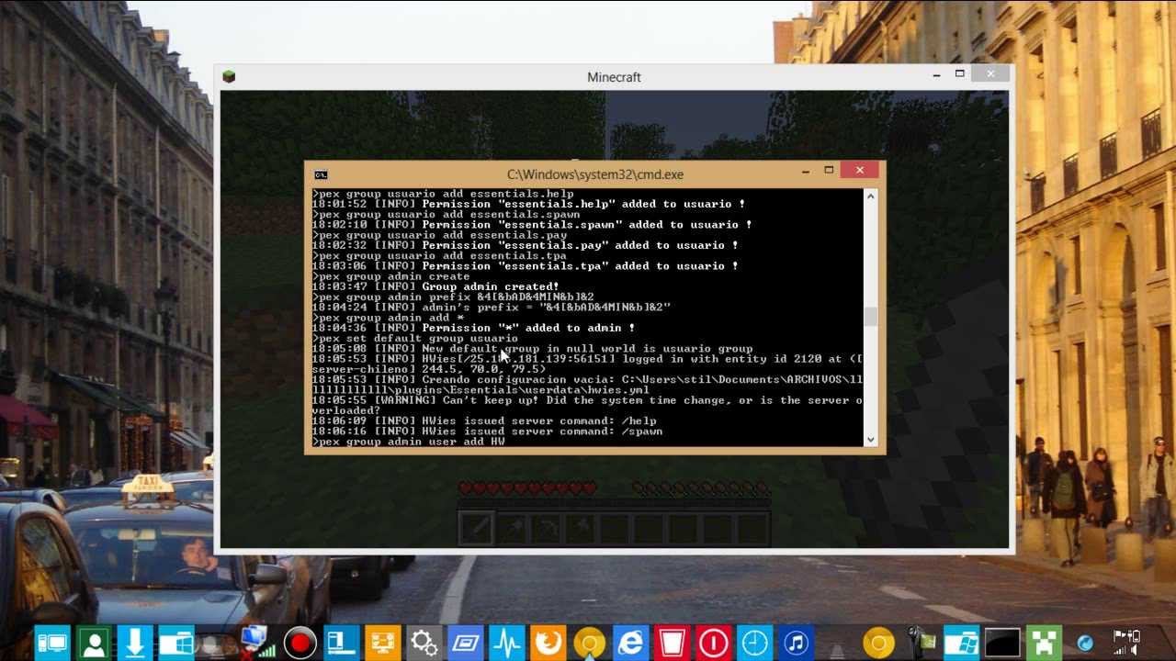This screenshot has width=1176, height=661.
Task: Click line 'pex group admin create'
Action: pos(391,276)
